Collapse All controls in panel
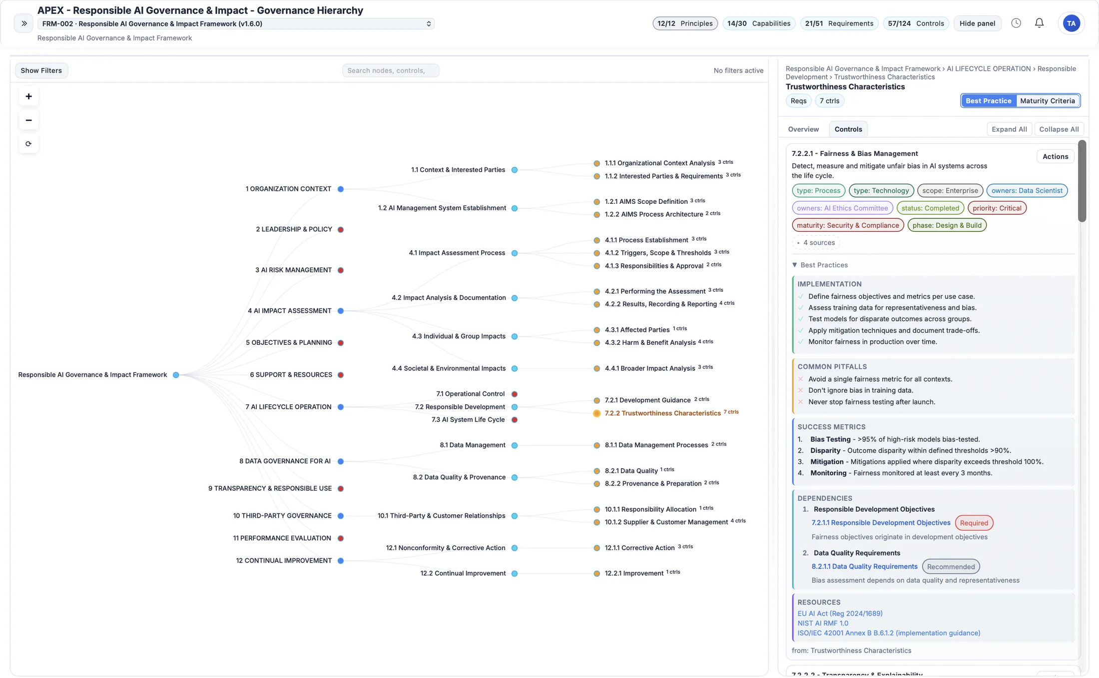This screenshot has width=1099, height=678. click(1059, 129)
